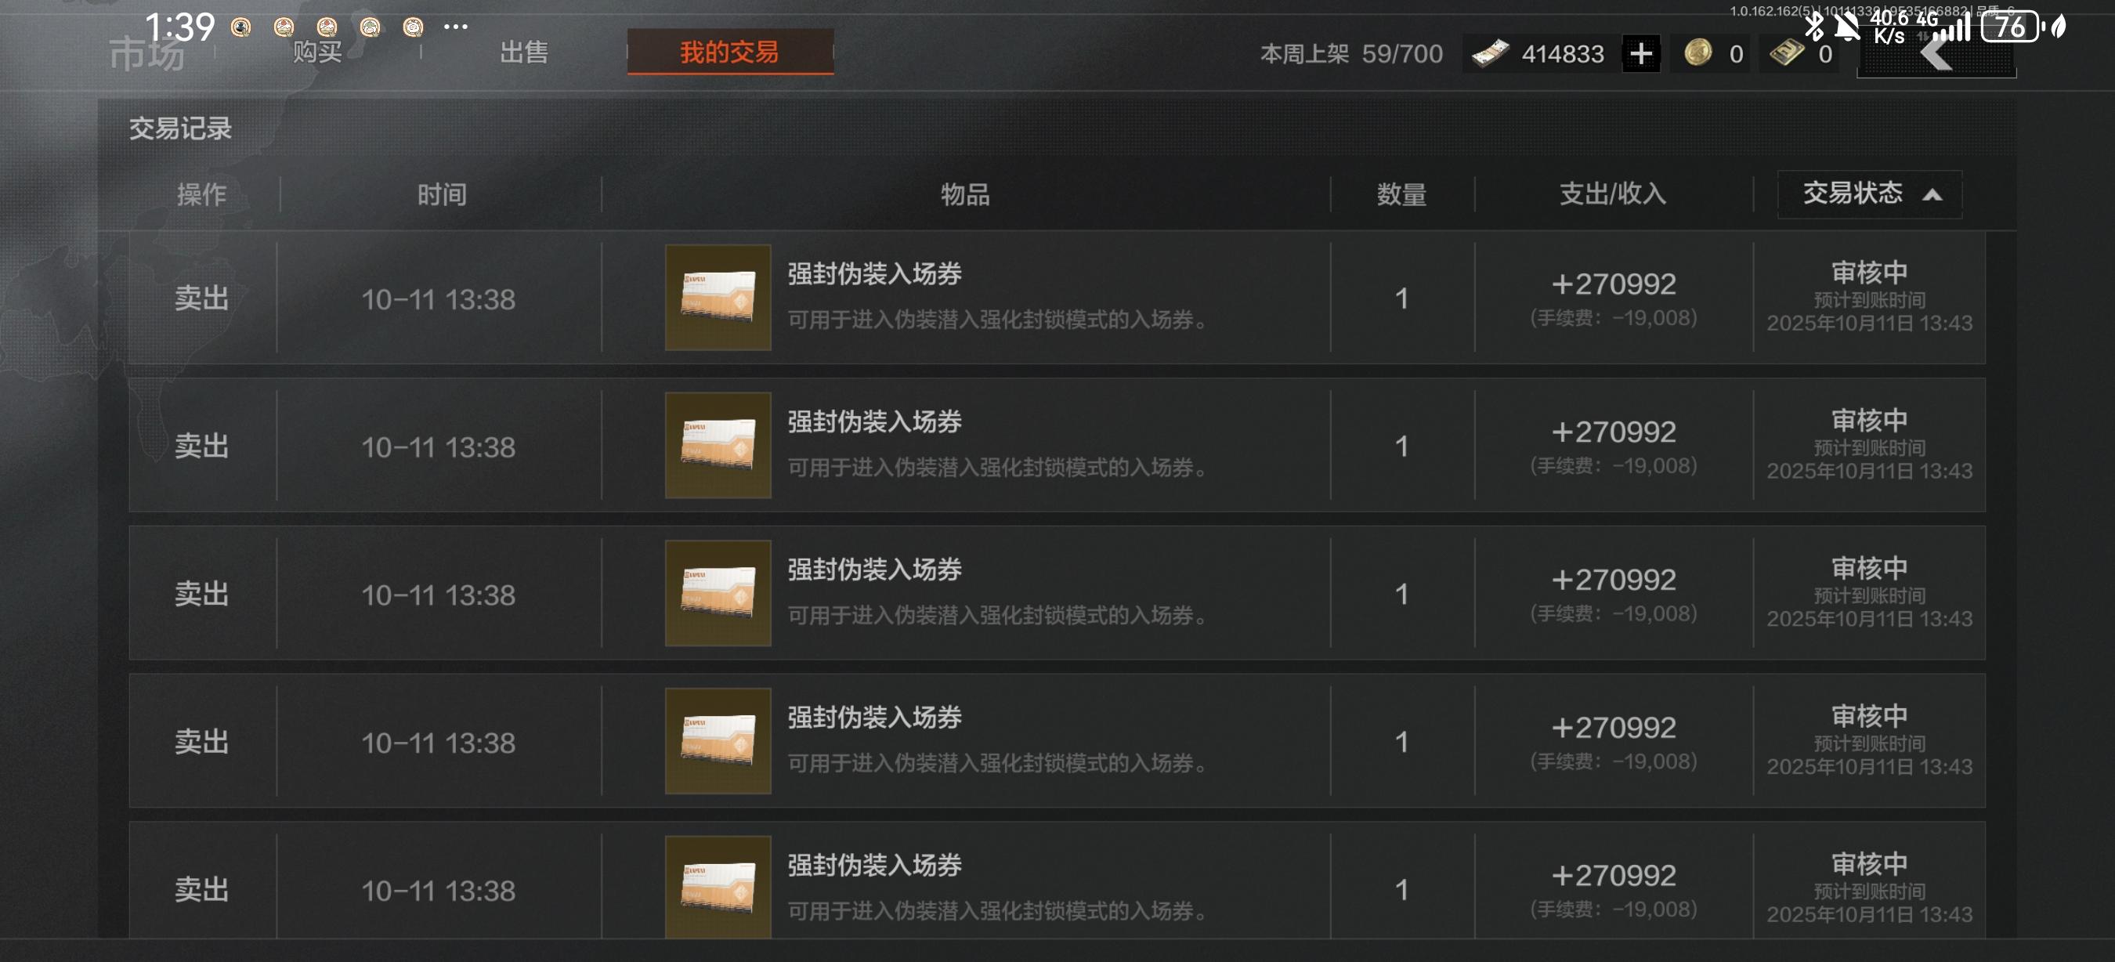
Task: Open second row ticket item thumbnail
Action: (x=718, y=445)
